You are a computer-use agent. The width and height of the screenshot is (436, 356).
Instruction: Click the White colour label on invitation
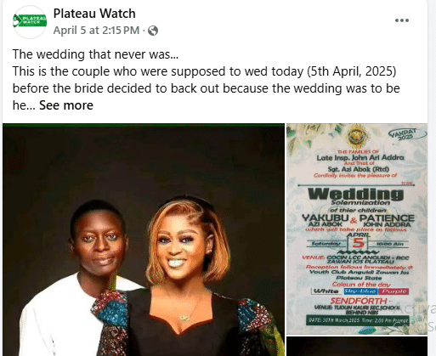click(326, 291)
